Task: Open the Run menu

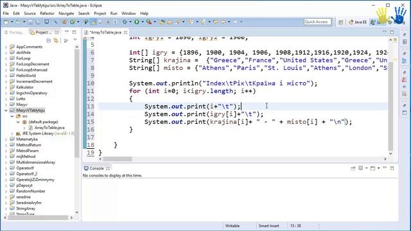Action: pyautogui.click(x=114, y=13)
